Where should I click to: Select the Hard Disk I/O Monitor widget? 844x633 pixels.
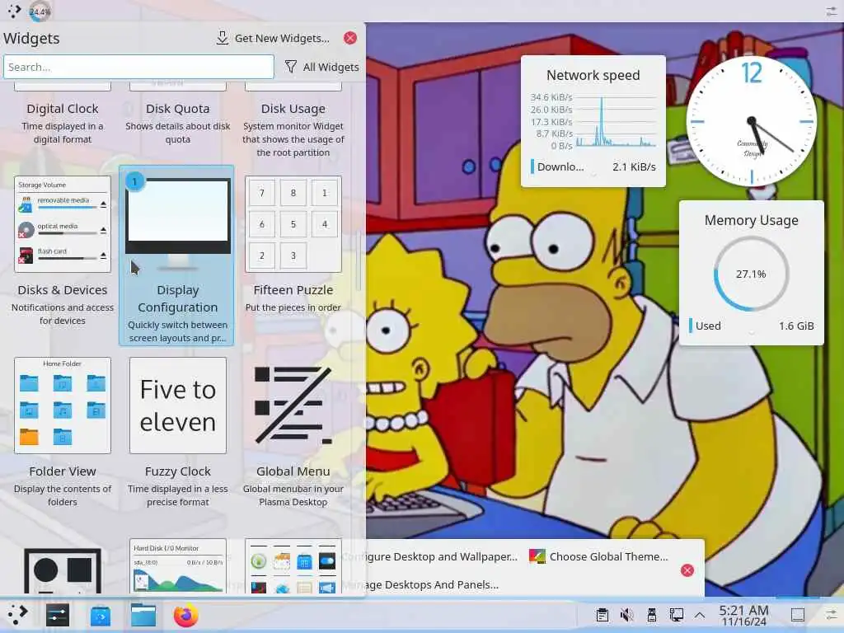click(x=178, y=565)
